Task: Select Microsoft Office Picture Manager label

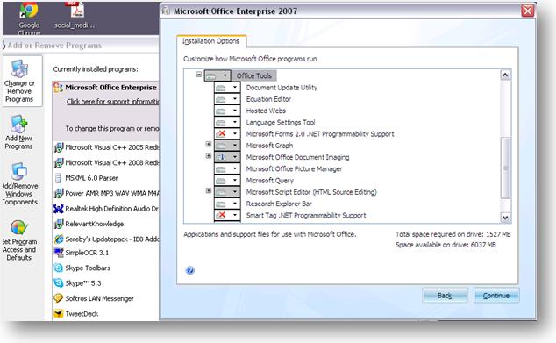Action: click(294, 168)
